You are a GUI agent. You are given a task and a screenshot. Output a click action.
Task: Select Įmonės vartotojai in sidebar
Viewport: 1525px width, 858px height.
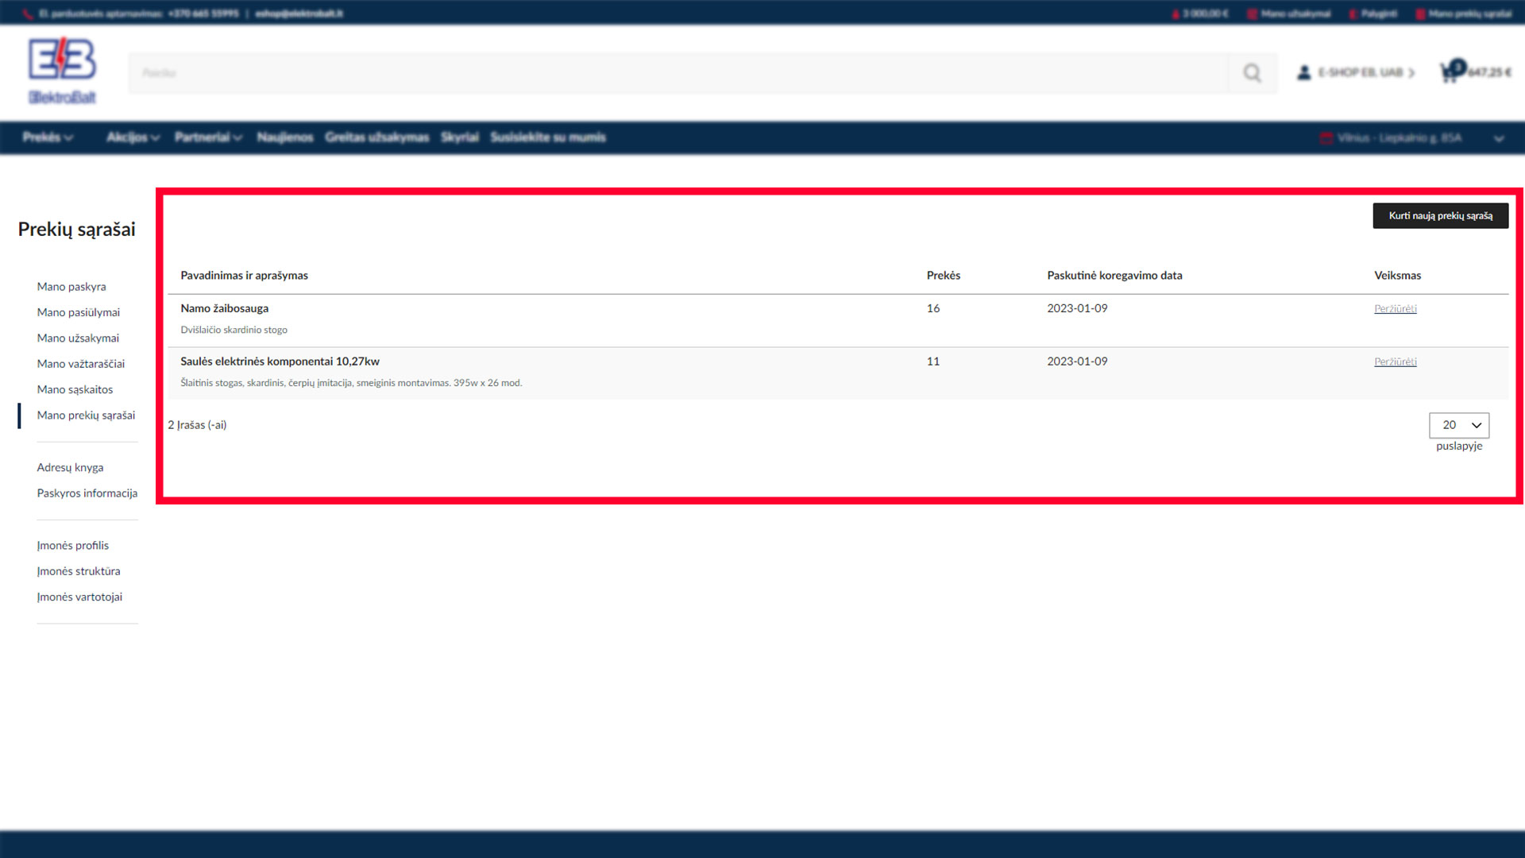click(x=79, y=597)
